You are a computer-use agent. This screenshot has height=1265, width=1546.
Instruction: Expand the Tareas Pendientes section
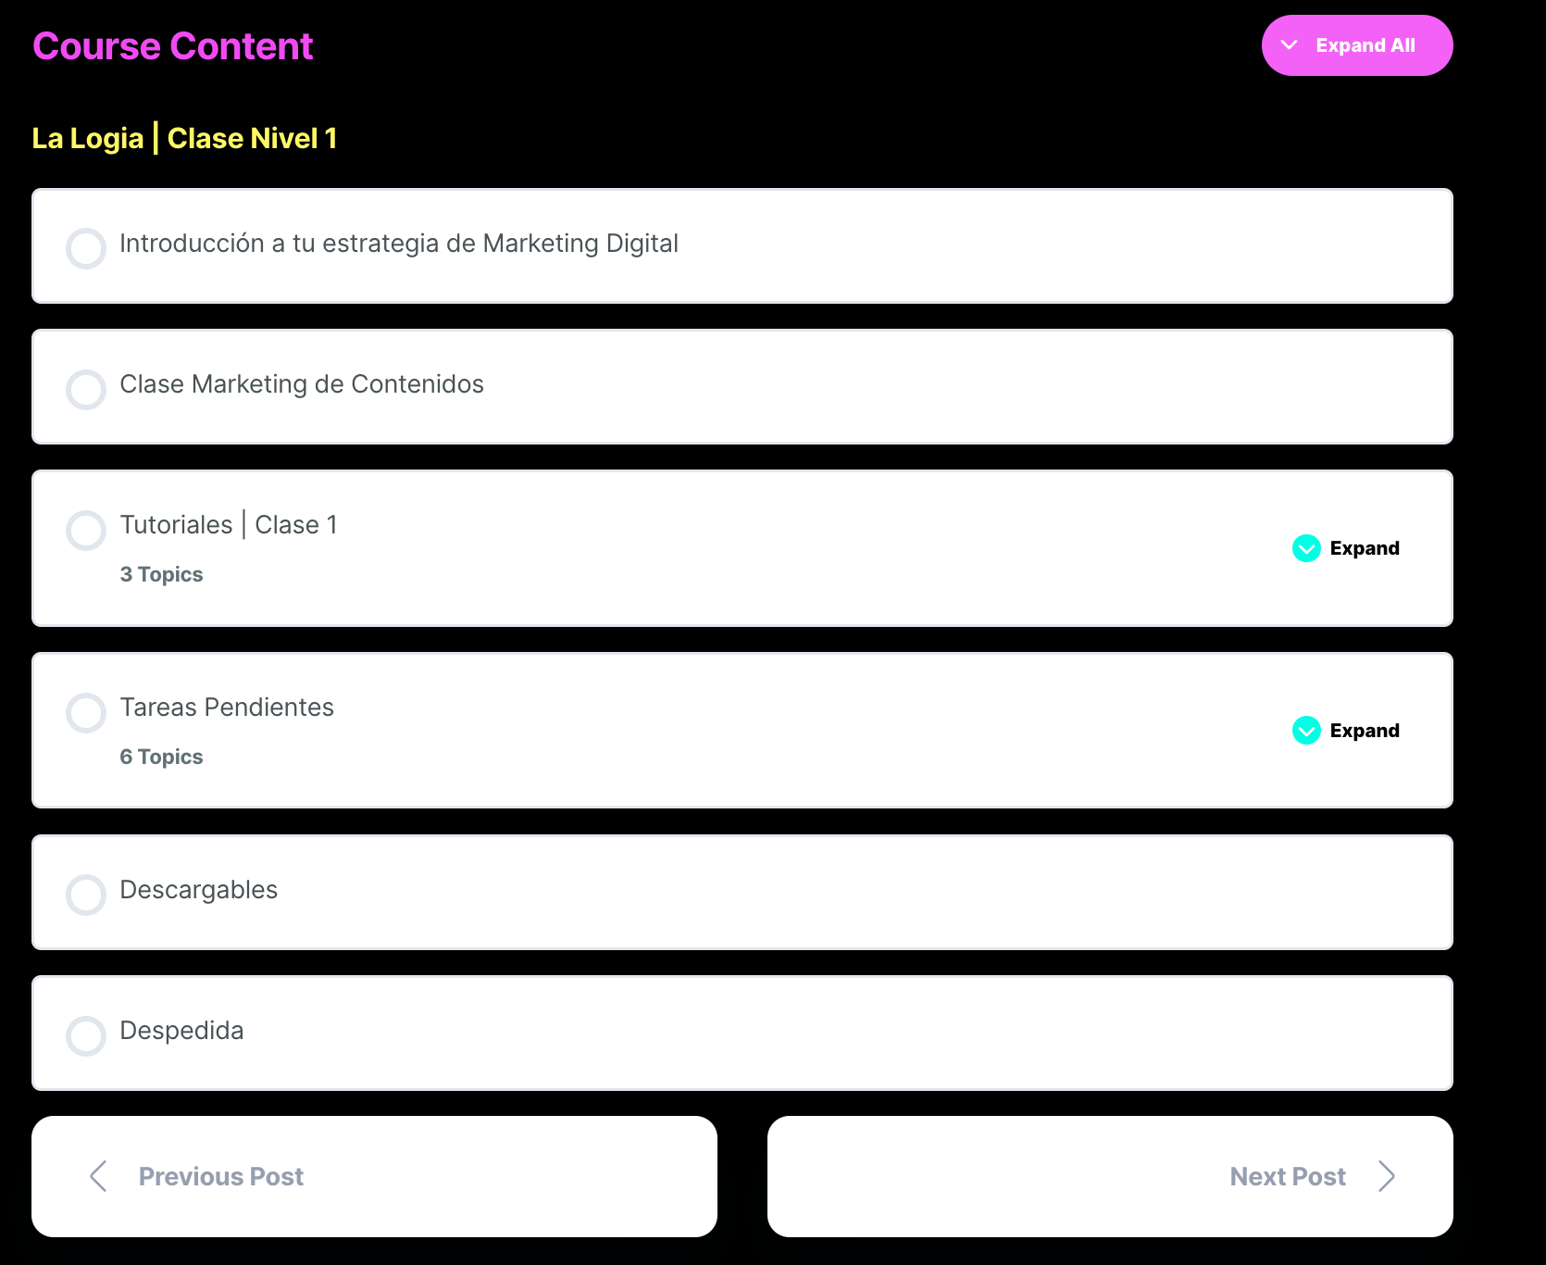1364,731
